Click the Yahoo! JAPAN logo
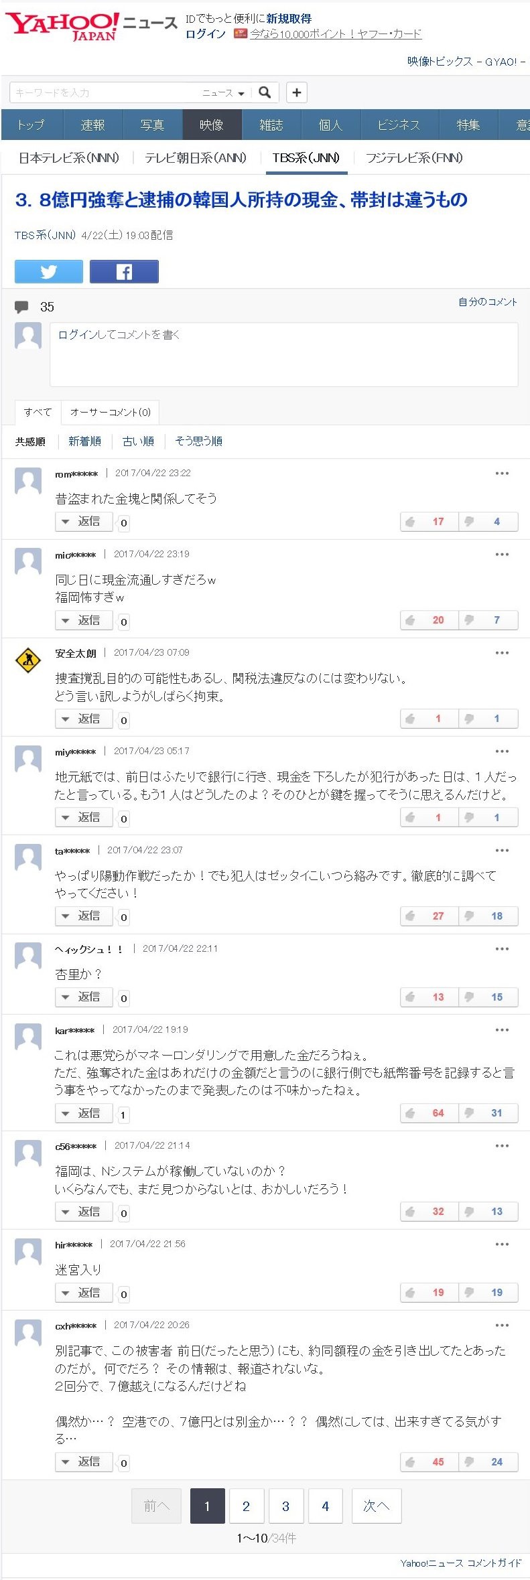 (62, 27)
